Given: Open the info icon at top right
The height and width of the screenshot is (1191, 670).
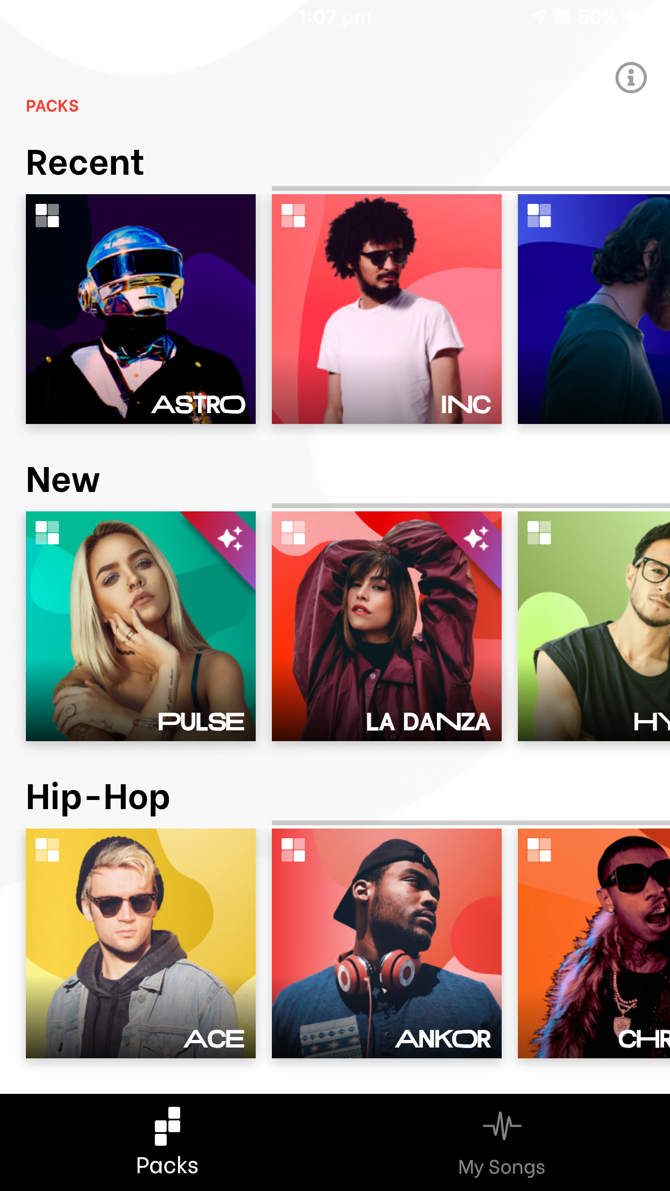Looking at the screenshot, I should (631, 78).
